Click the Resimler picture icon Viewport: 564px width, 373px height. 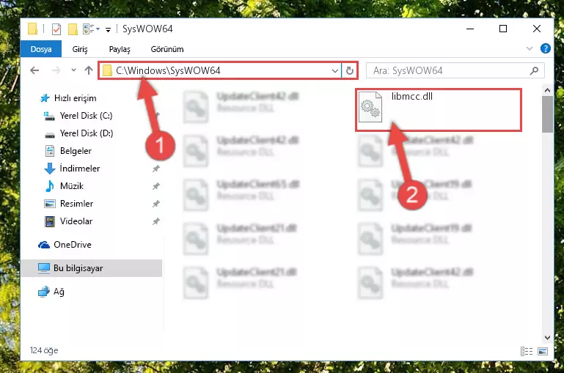click(50, 204)
